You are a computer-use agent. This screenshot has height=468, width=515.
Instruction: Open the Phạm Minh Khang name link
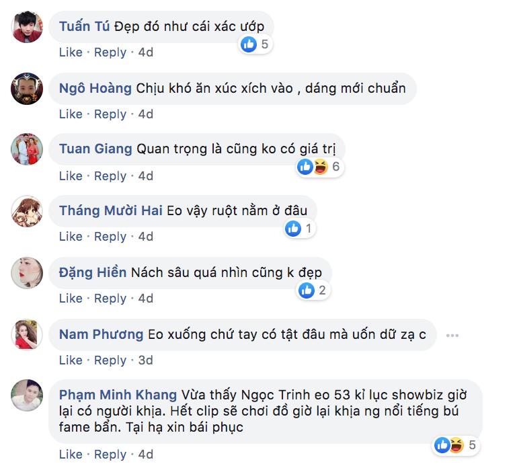(x=118, y=395)
